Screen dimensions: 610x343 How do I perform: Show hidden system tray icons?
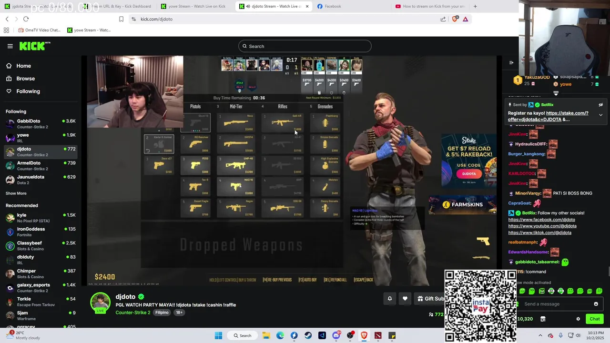pyautogui.click(x=540, y=335)
